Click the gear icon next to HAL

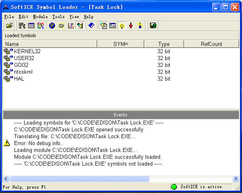[x=8, y=79]
